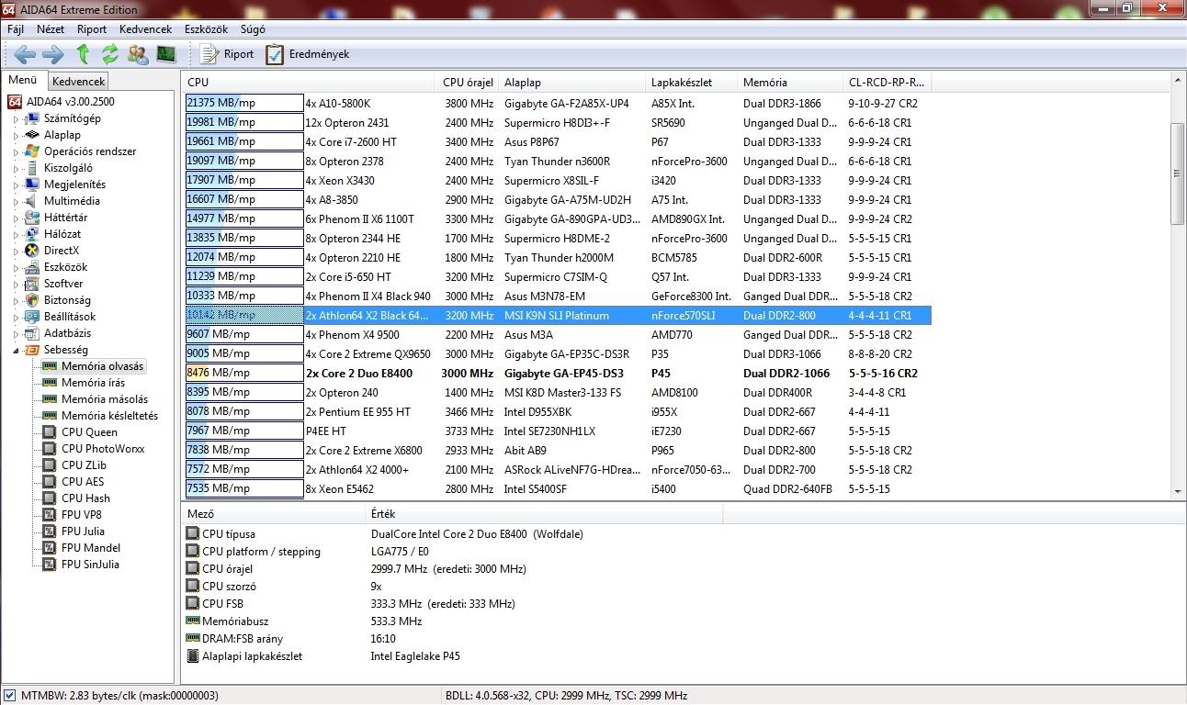This screenshot has width=1187, height=705.
Task: Select the Szoftver tree icon
Action: point(32,284)
